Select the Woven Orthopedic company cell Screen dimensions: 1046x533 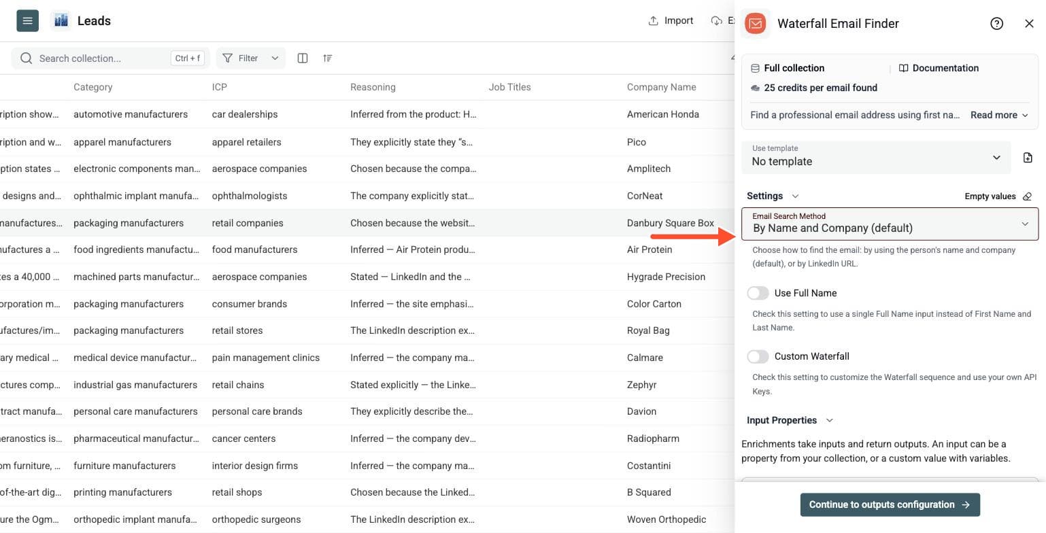click(667, 519)
